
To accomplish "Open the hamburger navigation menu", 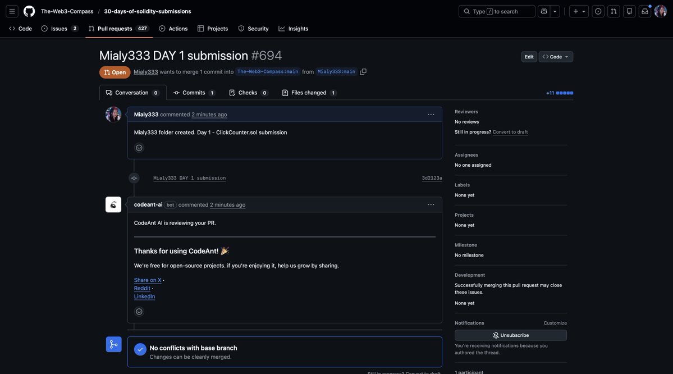I will click(x=12, y=11).
